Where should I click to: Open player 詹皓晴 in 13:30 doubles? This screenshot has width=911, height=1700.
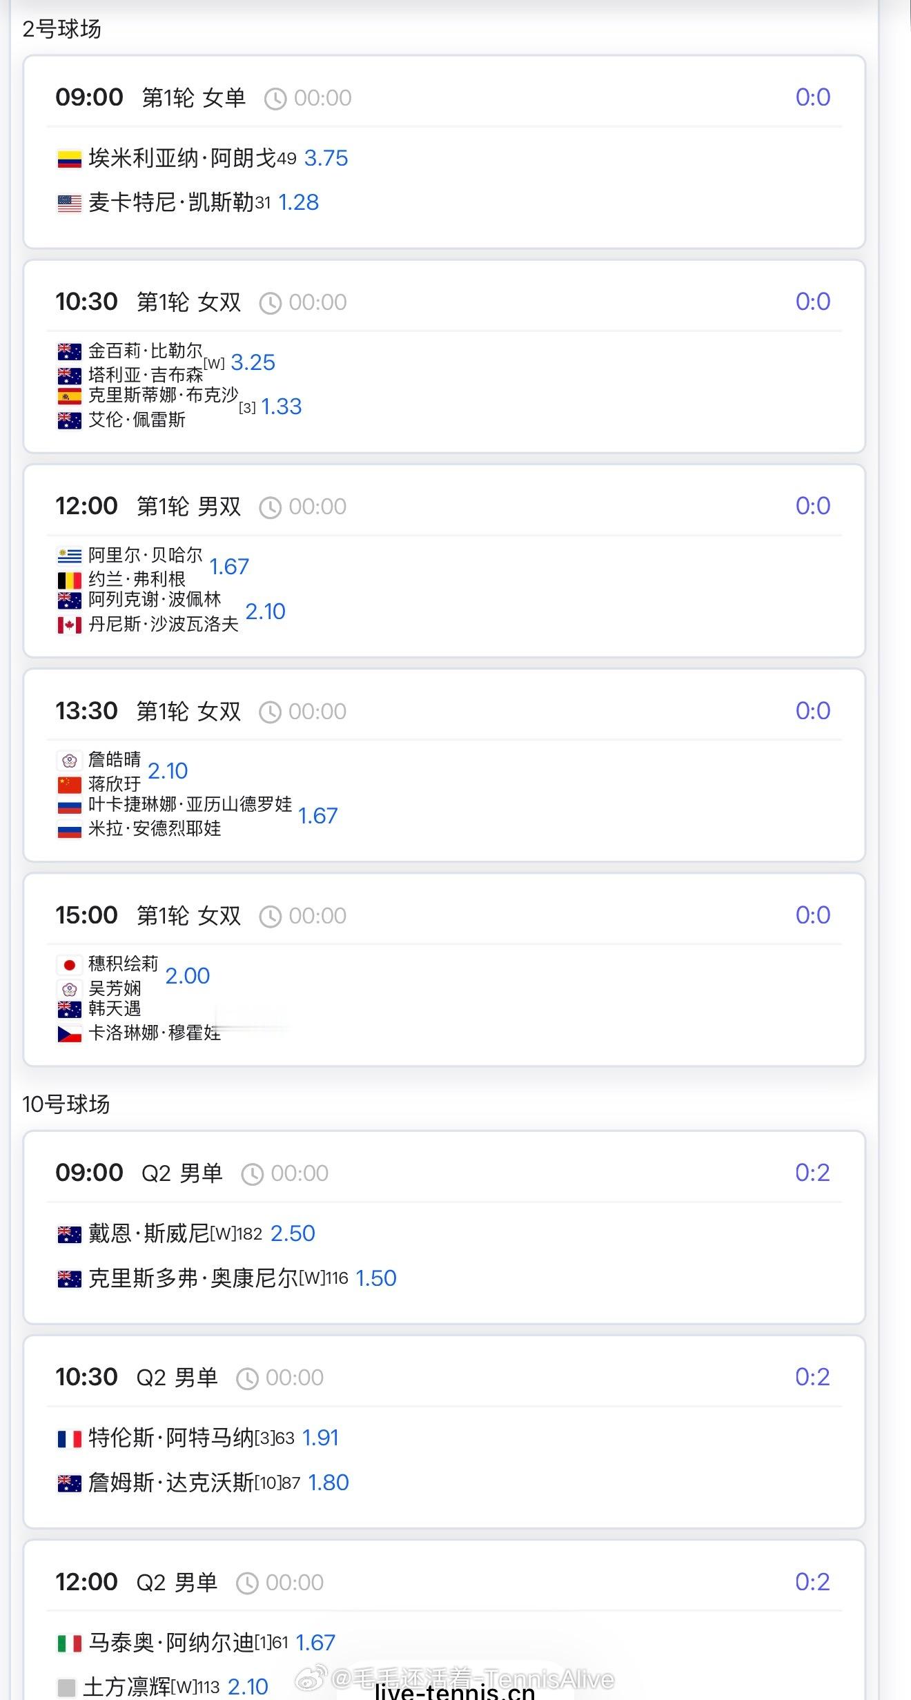pos(115,760)
